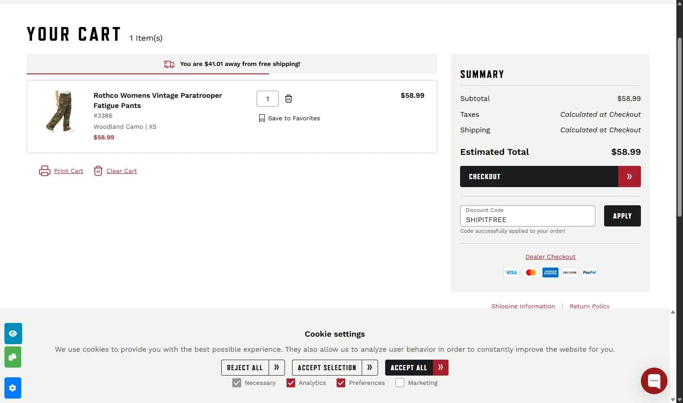Apply the discount code
683x403 pixels.
pyautogui.click(x=622, y=216)
